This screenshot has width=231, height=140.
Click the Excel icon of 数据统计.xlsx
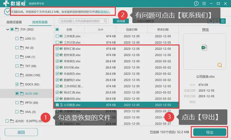[61, 80]
